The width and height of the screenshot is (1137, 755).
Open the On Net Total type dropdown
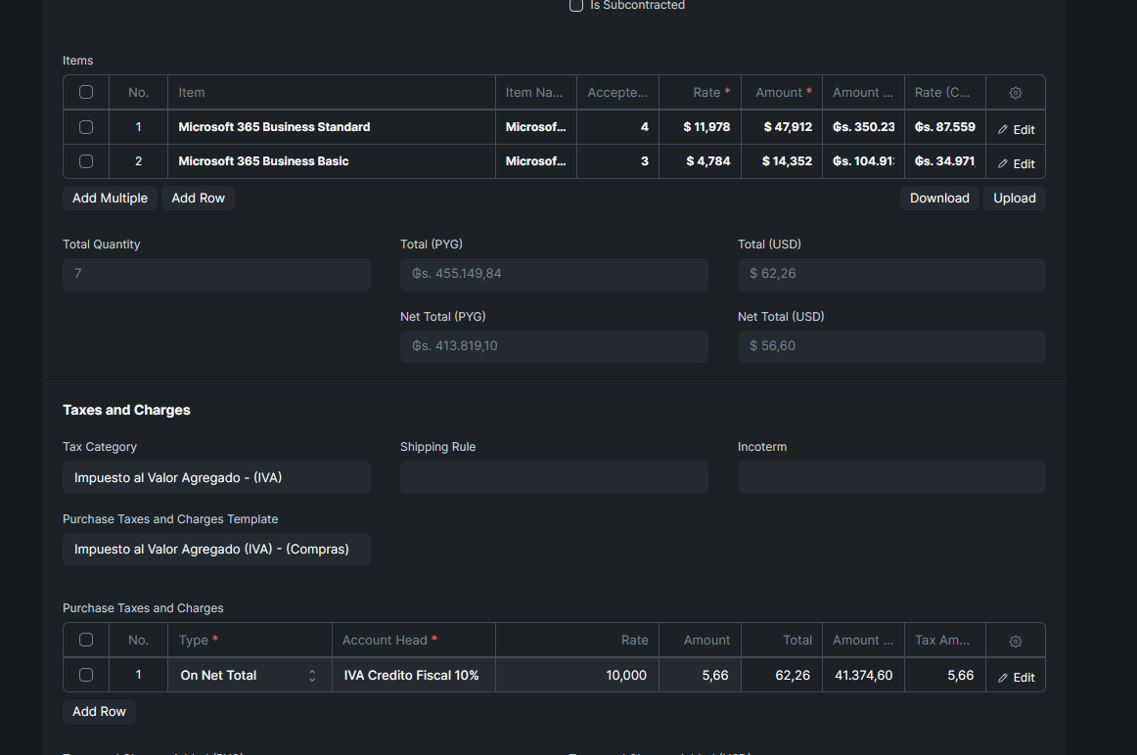click(x=250, y=676)
